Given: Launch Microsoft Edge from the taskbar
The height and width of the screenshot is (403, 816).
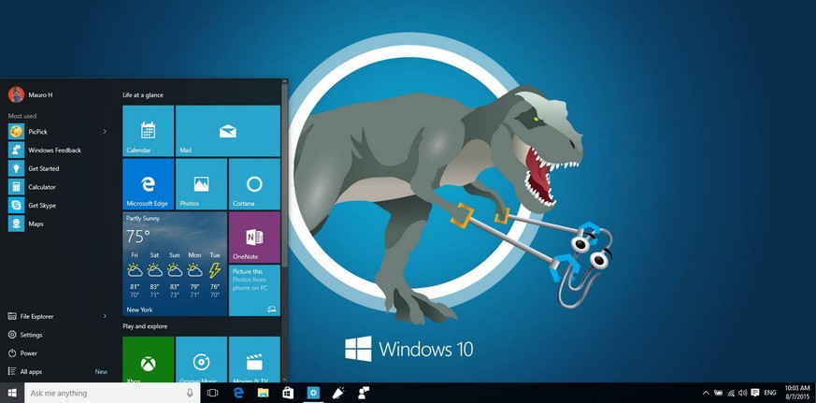Looking at the screenshot, I should tap(238, 393).
